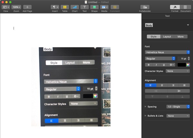This screenshot has height=138, width=193.
Task: Add a Text box from the toolbar
Action: pyautogui.click(x=84, y=7)
